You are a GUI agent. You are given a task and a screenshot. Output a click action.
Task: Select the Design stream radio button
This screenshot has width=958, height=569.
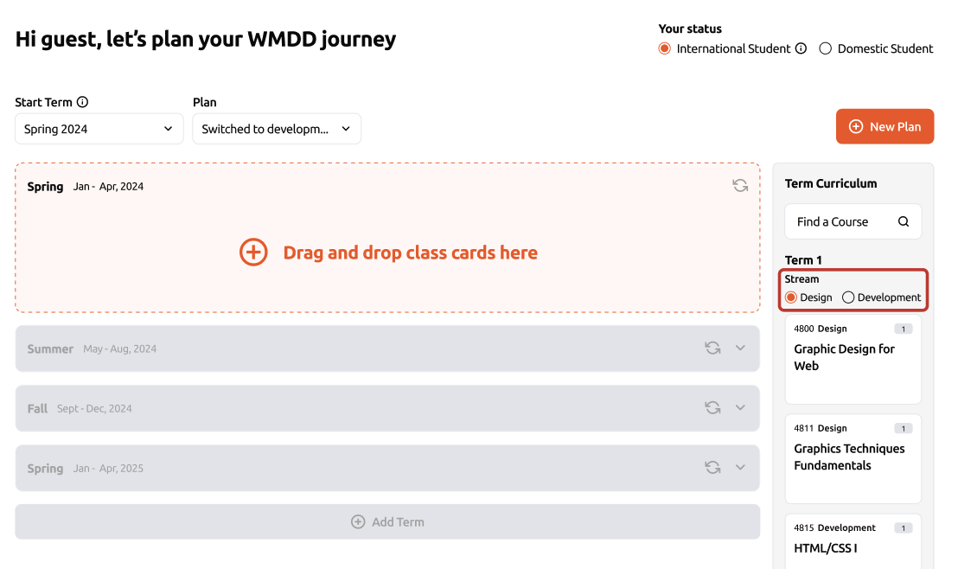point(790,297)
